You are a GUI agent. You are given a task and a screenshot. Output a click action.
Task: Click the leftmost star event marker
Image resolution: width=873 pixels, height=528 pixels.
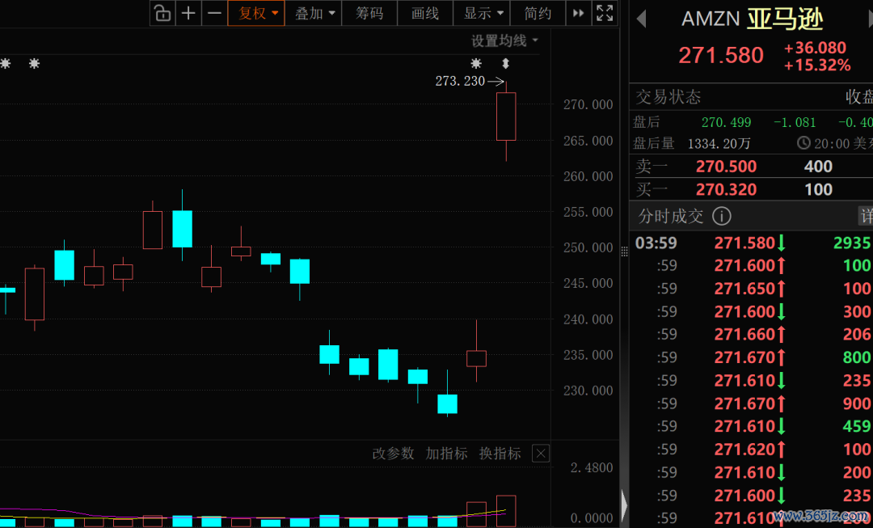coord(5,64)
